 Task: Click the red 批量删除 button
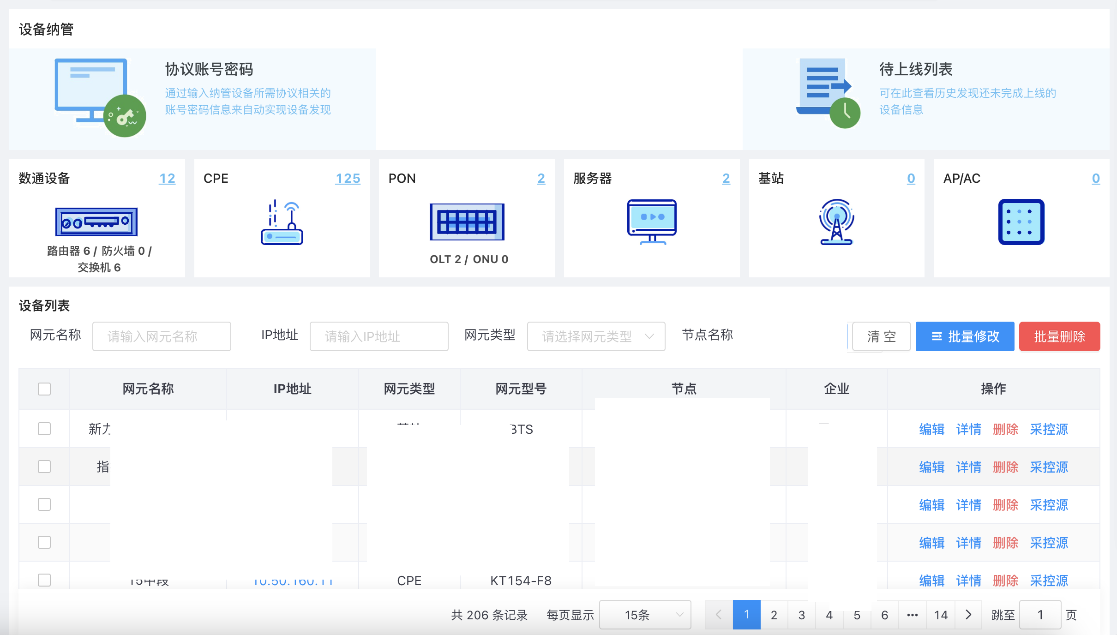pos(1059,336)
